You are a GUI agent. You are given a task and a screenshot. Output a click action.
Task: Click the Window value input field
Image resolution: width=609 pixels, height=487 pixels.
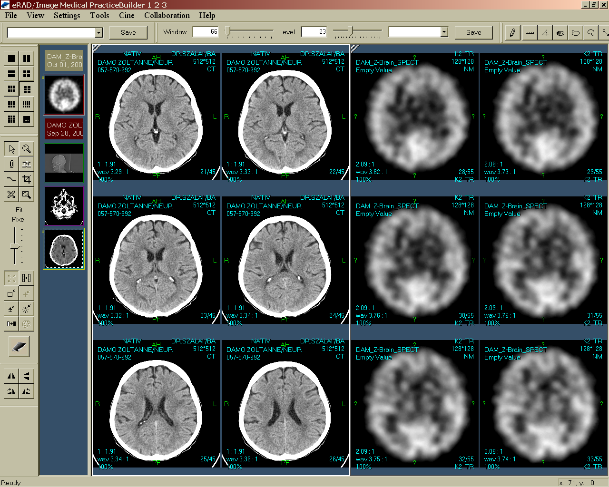tap(206, 32)
